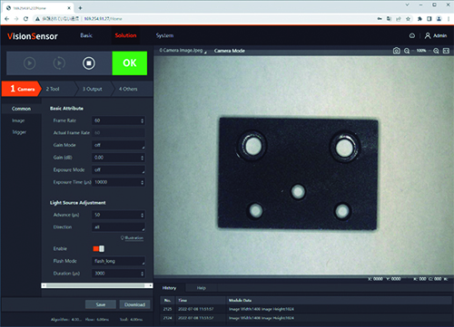Open the System top menu
Screen dimensions: 454x327
point(164,35)
